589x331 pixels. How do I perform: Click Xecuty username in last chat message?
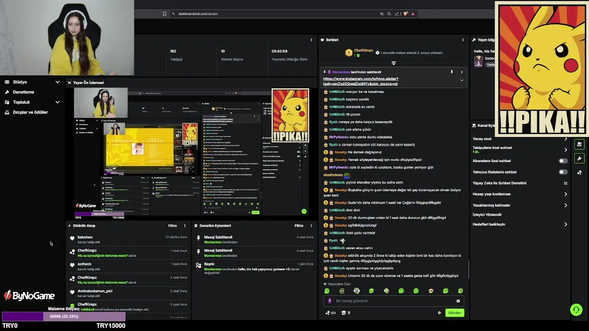click(341, 276)
